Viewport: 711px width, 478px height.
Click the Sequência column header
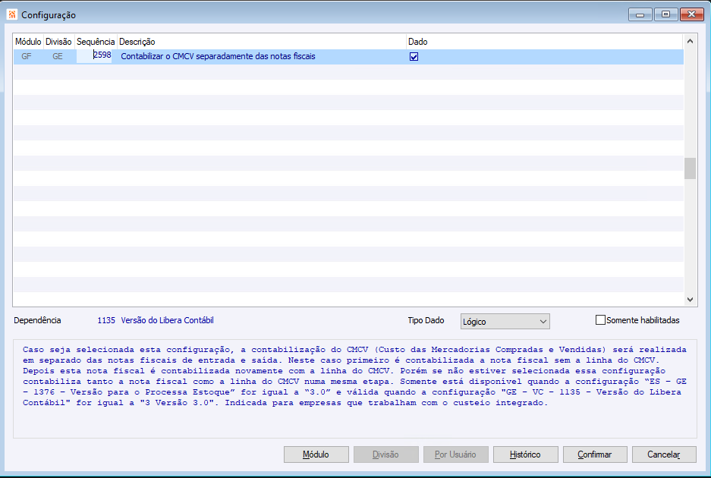[x=96, y=42]
